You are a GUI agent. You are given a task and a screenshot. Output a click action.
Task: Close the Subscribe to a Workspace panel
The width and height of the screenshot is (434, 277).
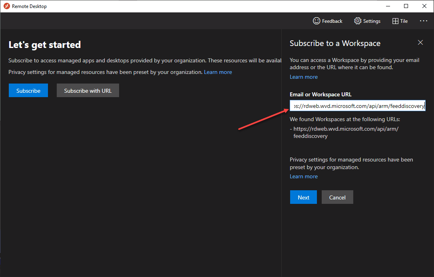tap(420, 42)
